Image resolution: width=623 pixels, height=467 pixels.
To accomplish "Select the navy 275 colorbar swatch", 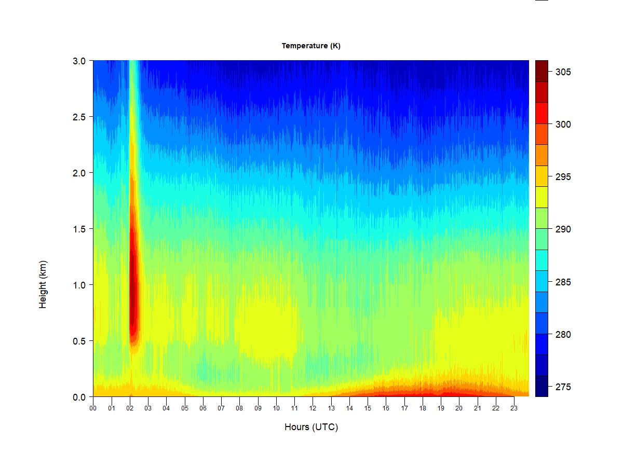I will click(x=541, y=386).
